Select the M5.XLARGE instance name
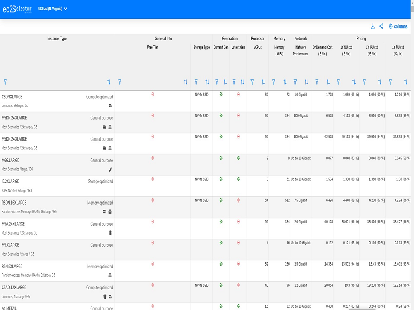The image size is (414, 310). [10, 245]
